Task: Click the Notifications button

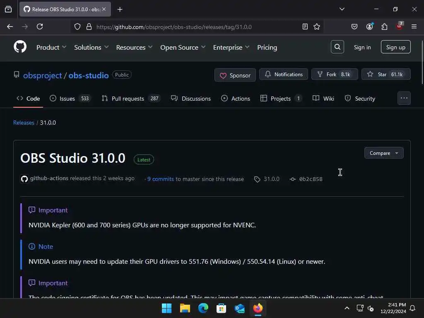Action: 283,75
